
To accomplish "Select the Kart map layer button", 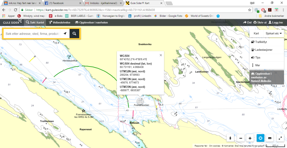I will coord(256,34).
